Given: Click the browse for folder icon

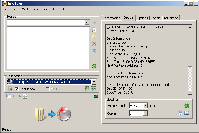Looking at the screenshot, I should pyautogui.click(x=94, y=37).
